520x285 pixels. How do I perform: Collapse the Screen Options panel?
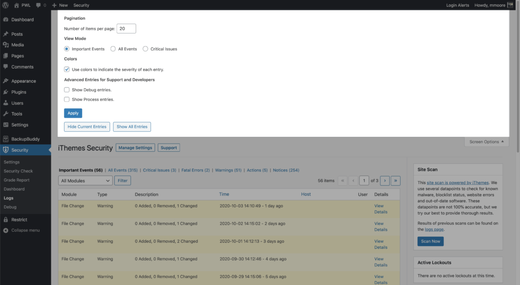tap(486, 141)
